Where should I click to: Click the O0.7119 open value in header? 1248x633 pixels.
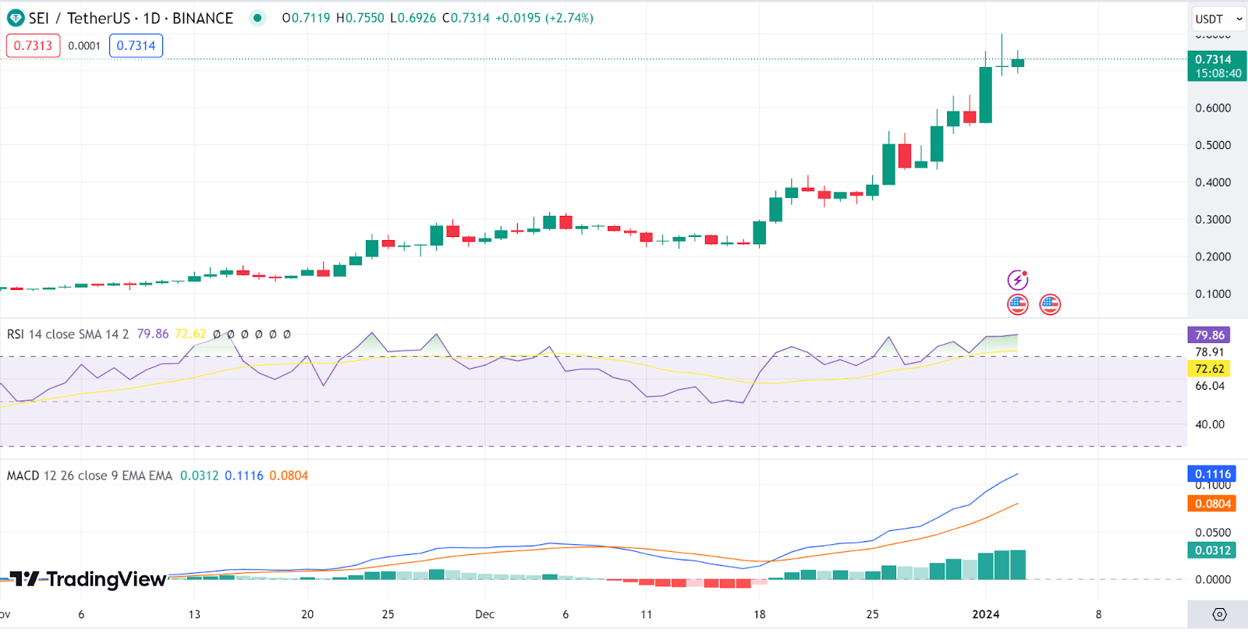tap(306, 18)
